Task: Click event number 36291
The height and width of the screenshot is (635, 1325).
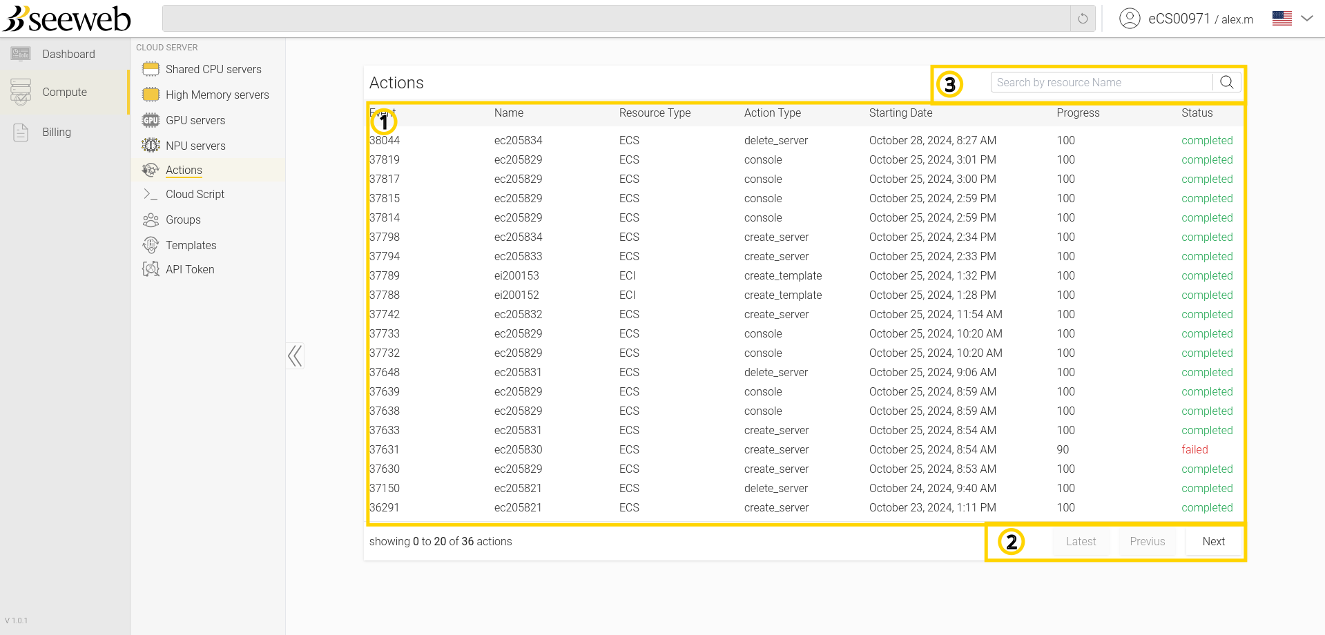Action: tap(385, 507)
